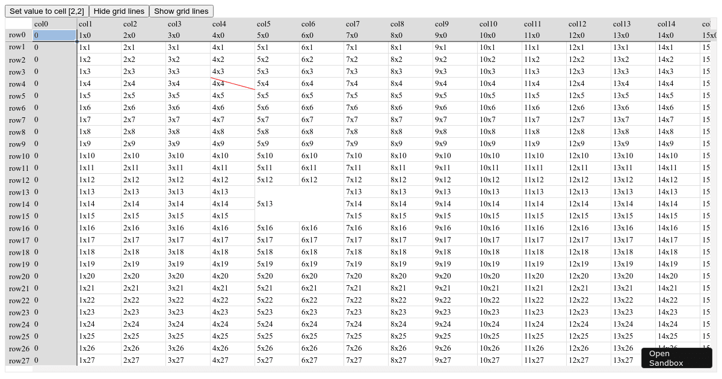
Task: Hide the grid lines
Action: (x=119, y=11)
